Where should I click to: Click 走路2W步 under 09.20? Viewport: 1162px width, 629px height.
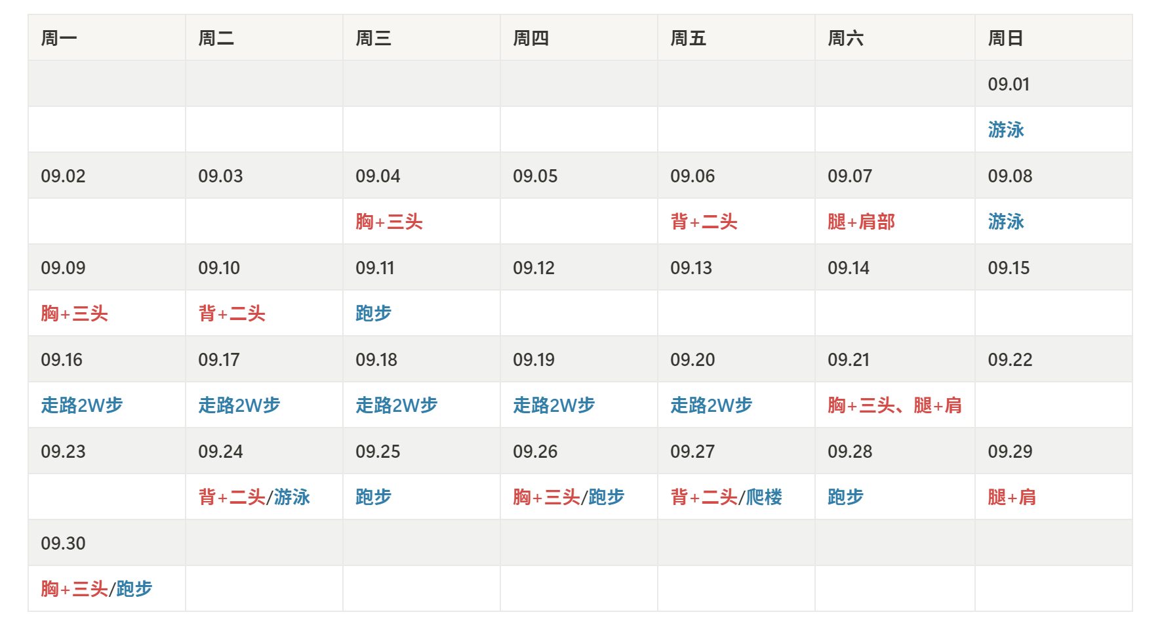point(711,405)
